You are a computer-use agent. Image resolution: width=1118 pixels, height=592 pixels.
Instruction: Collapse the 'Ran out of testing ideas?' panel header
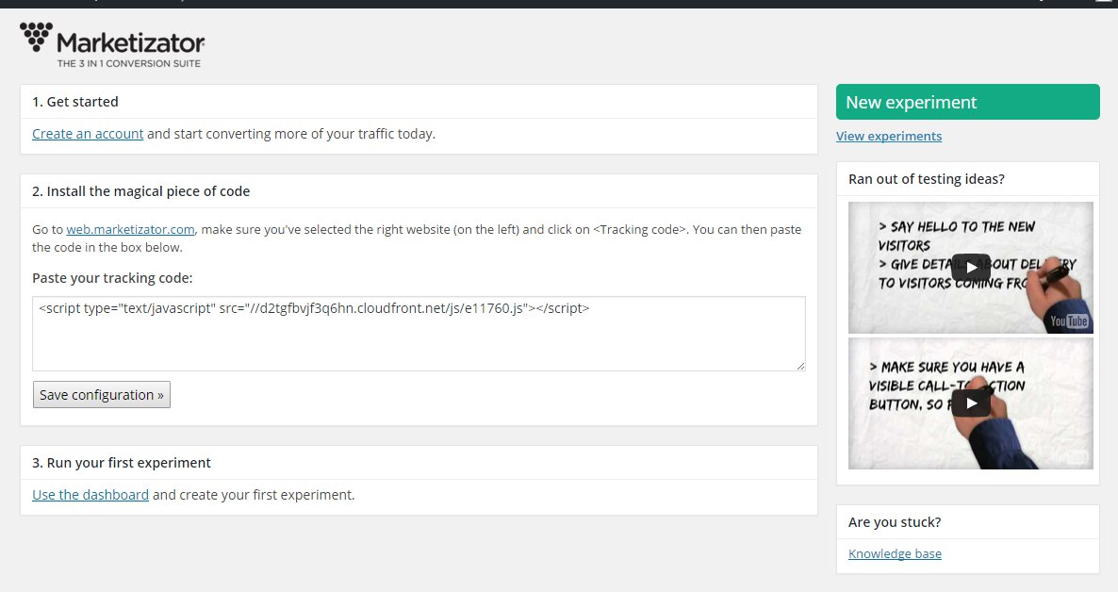(967, 179)
